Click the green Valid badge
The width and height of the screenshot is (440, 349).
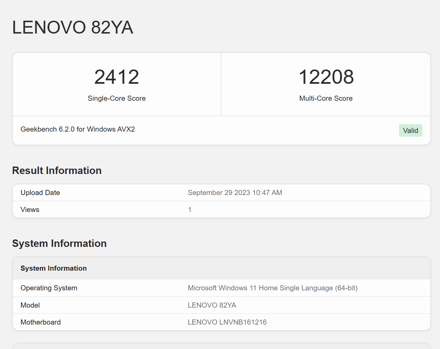tap(411, 131)
